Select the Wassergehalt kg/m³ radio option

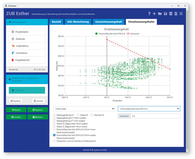click(55, 115)
